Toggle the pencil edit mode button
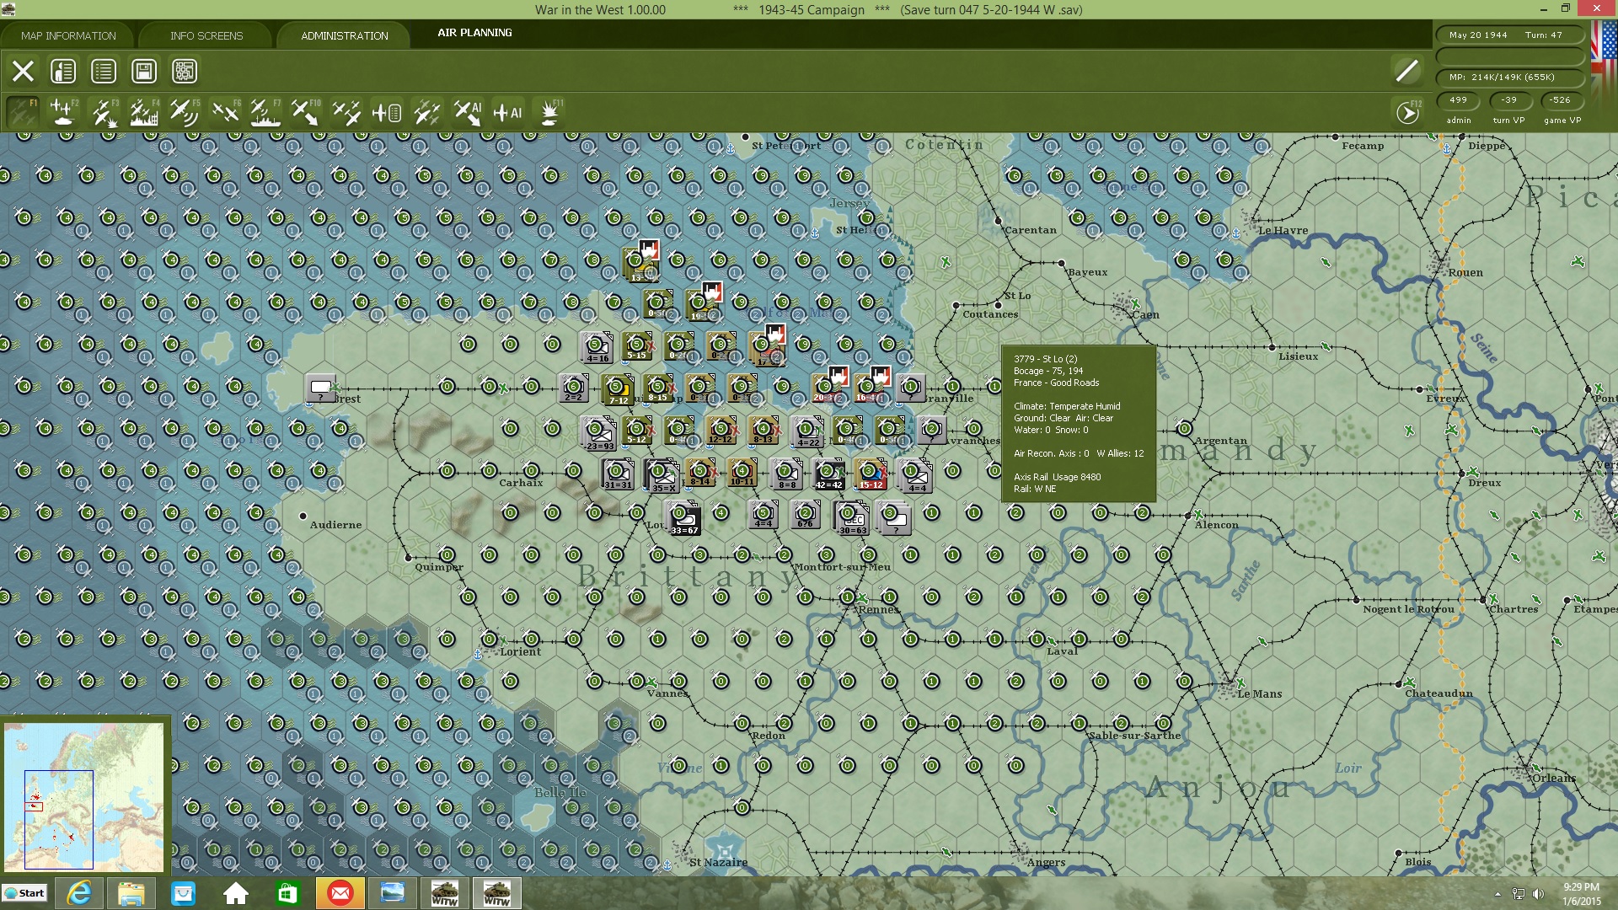The height and width of the screenshot is (910, 1618). (1406, 71)
